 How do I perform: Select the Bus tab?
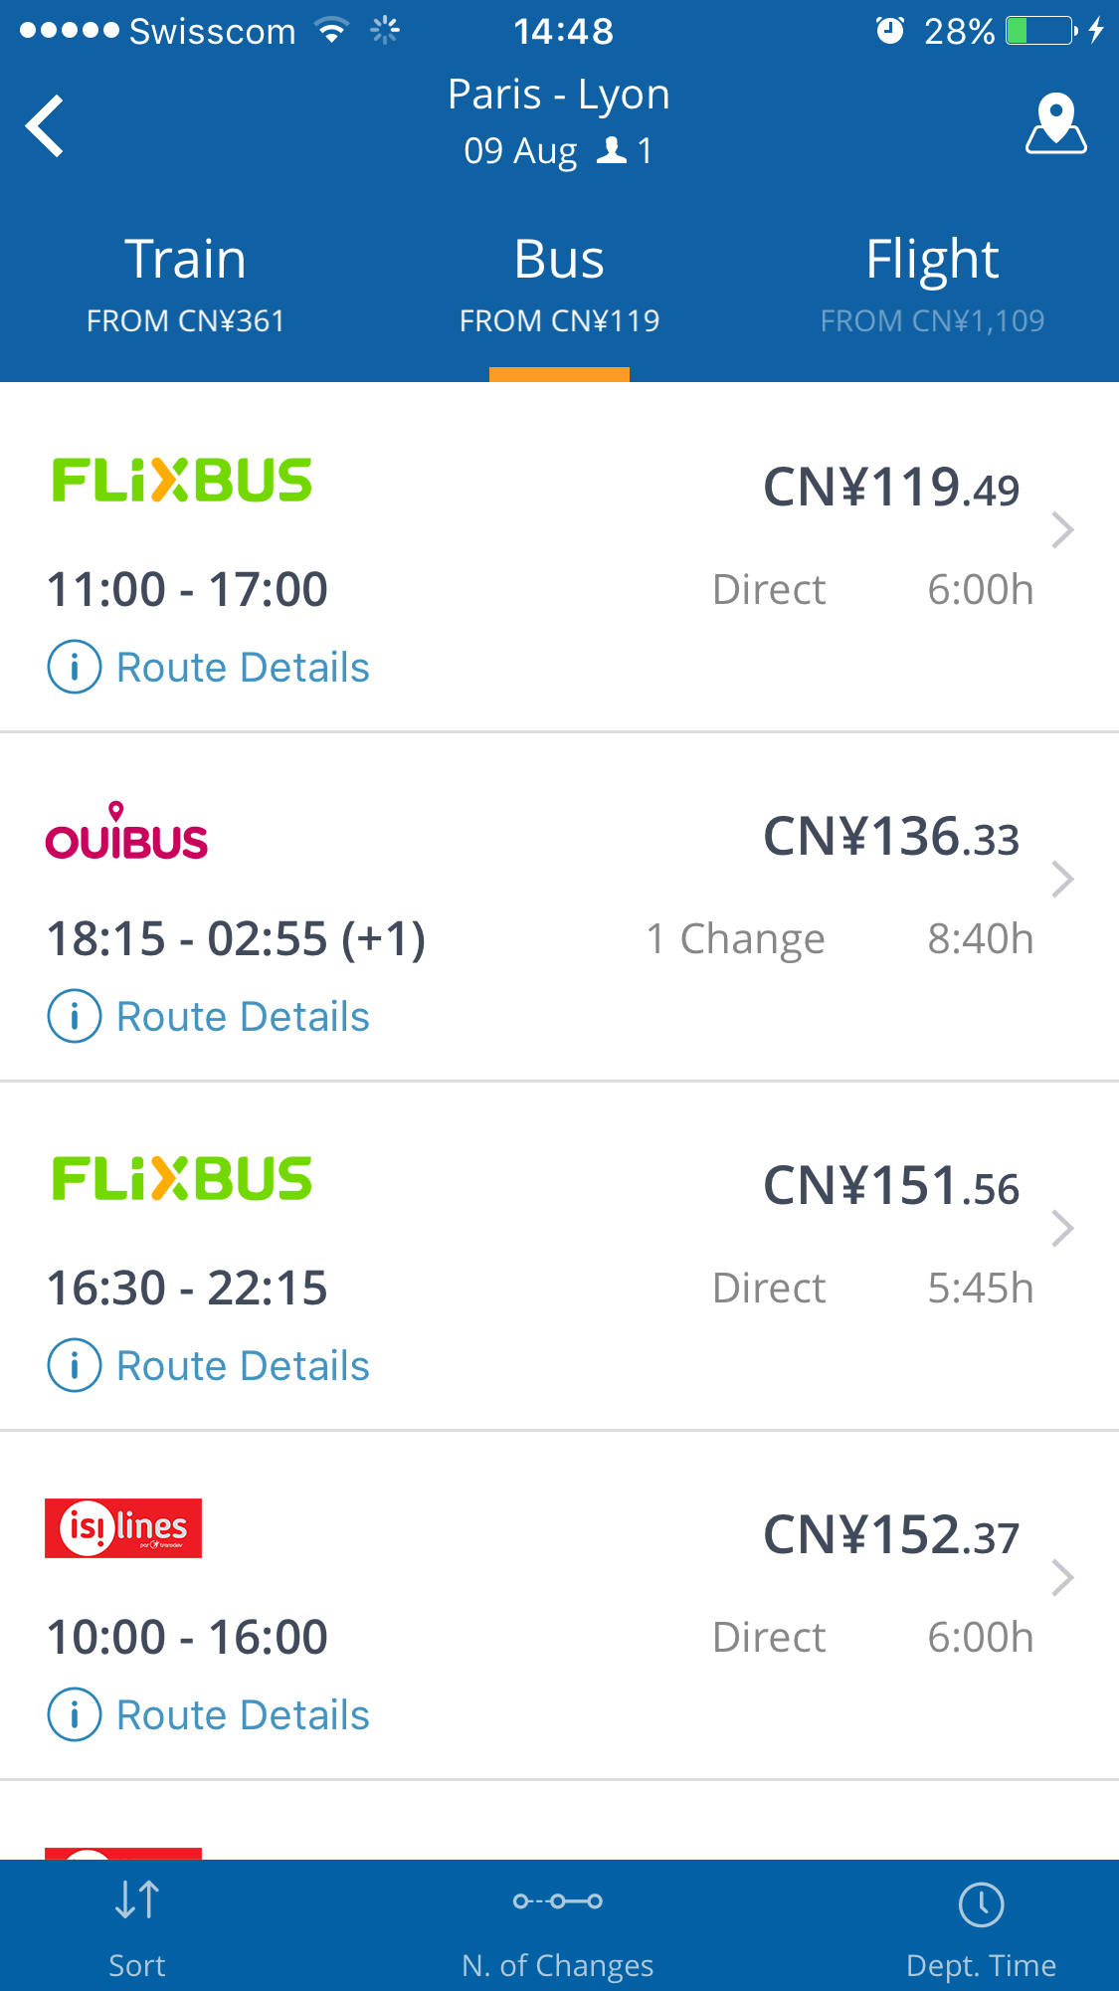pos(559,284)
